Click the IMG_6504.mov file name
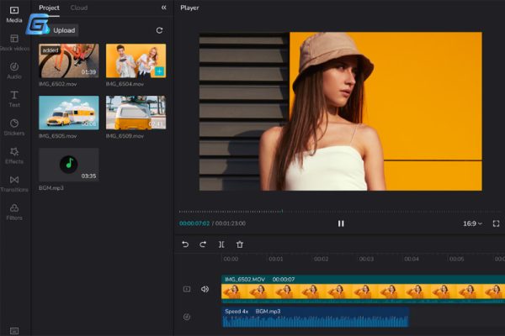This screenshot has height=336, width=505. point(125,84)
